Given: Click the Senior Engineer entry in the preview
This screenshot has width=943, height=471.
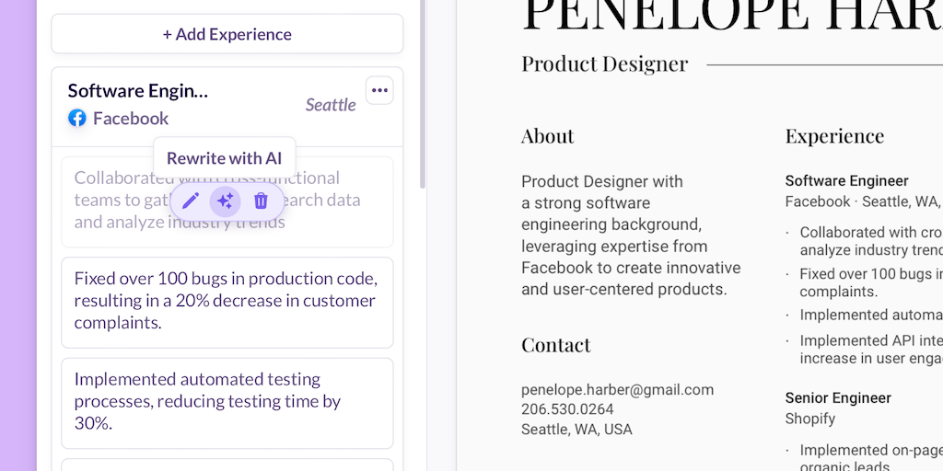Looking at the screenshot, I should point(838,398).
